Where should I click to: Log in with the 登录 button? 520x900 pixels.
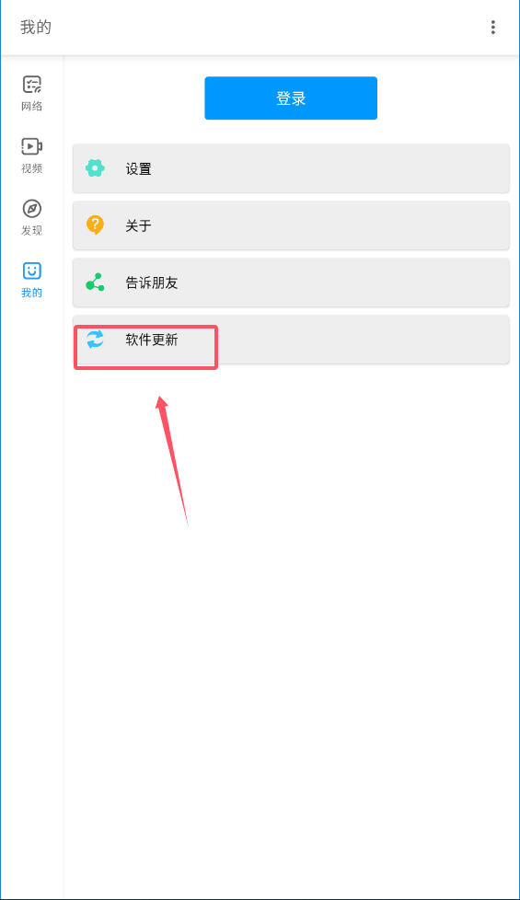[x=291, y=98]
